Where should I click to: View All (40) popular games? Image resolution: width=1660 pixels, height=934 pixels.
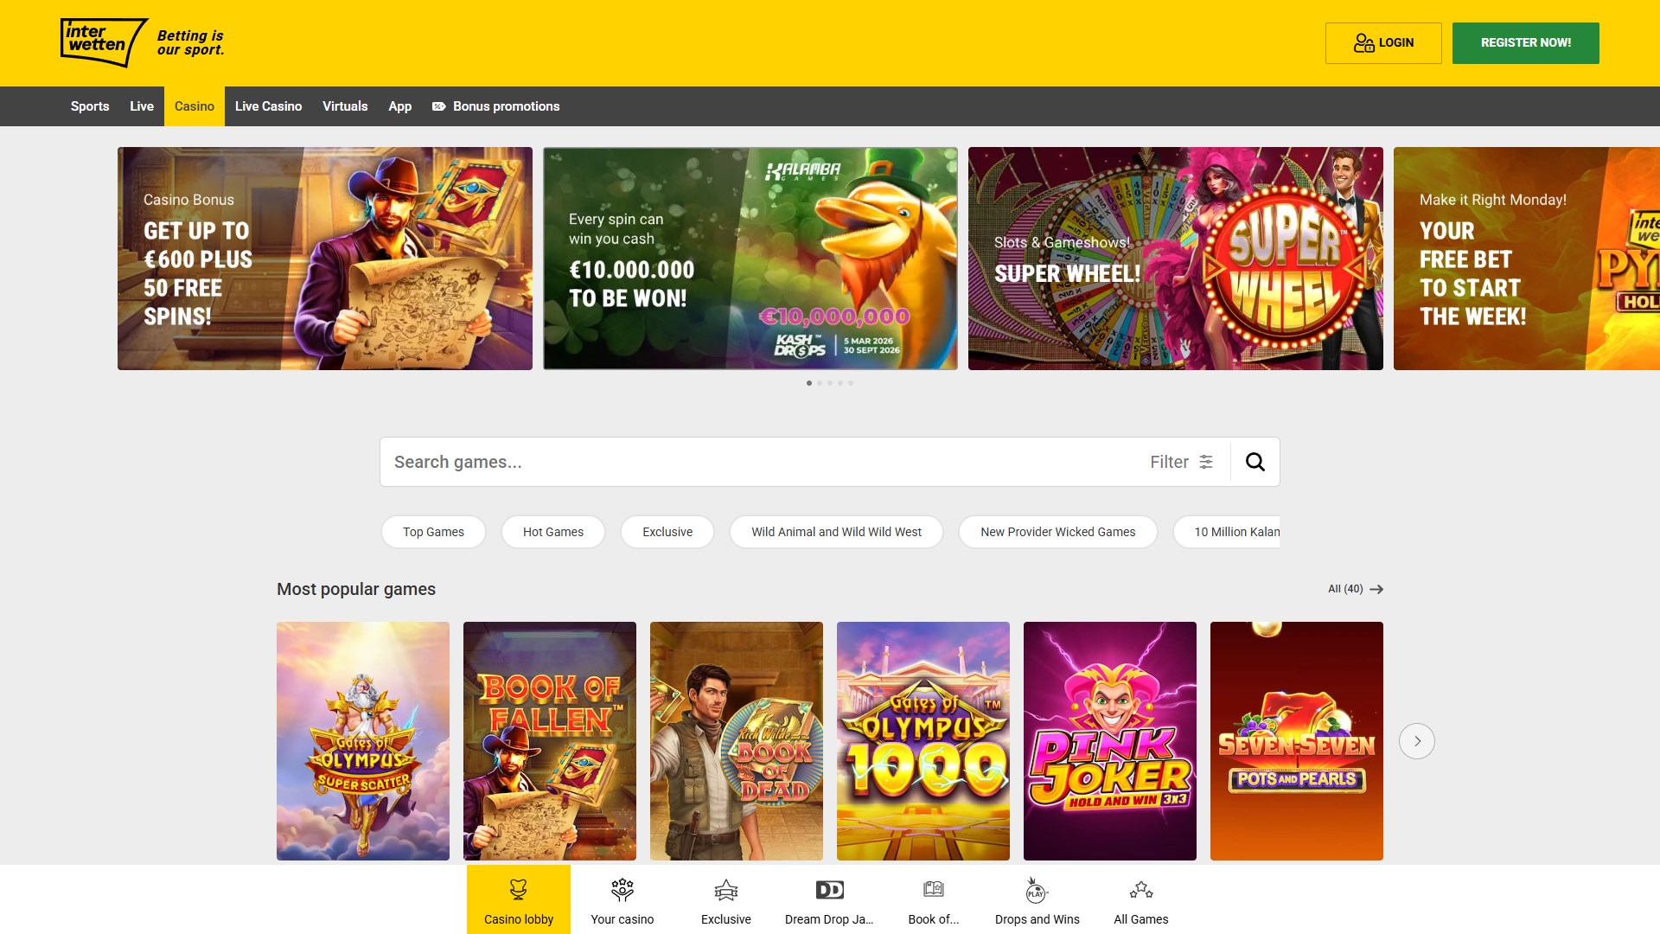pos(1355,589)
